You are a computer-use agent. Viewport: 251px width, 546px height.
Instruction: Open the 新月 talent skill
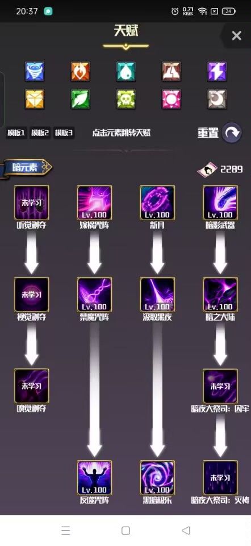pos(157,202)
